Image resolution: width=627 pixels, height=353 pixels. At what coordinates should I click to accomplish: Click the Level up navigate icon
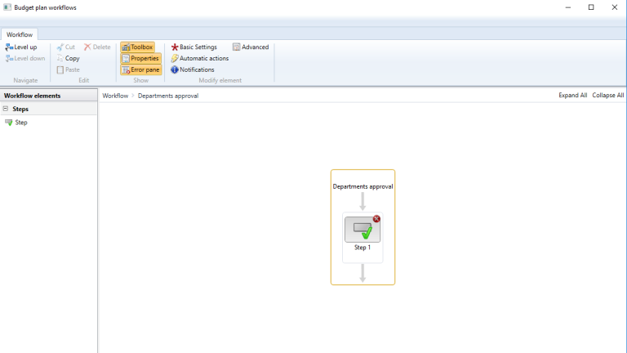tap(9, 47)
